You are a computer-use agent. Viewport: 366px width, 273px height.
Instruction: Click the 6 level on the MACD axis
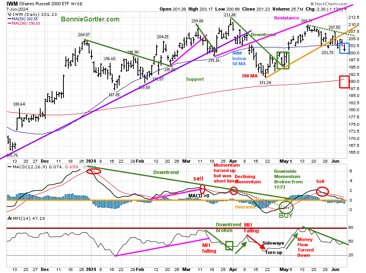[x=351, y=171]
